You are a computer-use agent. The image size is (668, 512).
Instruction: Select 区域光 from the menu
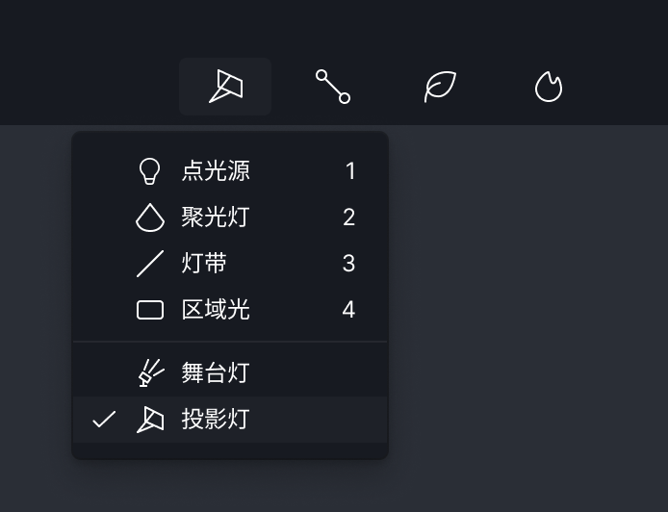tap(216, 310)
